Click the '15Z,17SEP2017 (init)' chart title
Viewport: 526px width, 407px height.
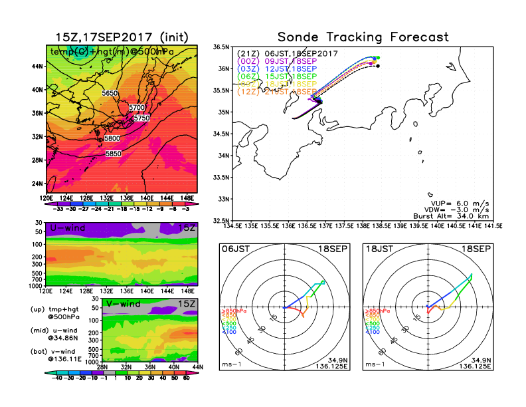tap(122, 37)
